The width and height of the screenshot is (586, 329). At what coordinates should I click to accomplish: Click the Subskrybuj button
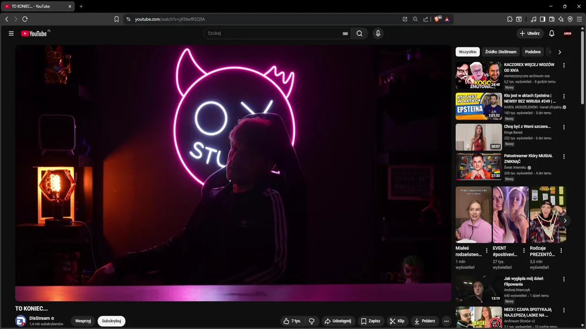pos(111,321)
